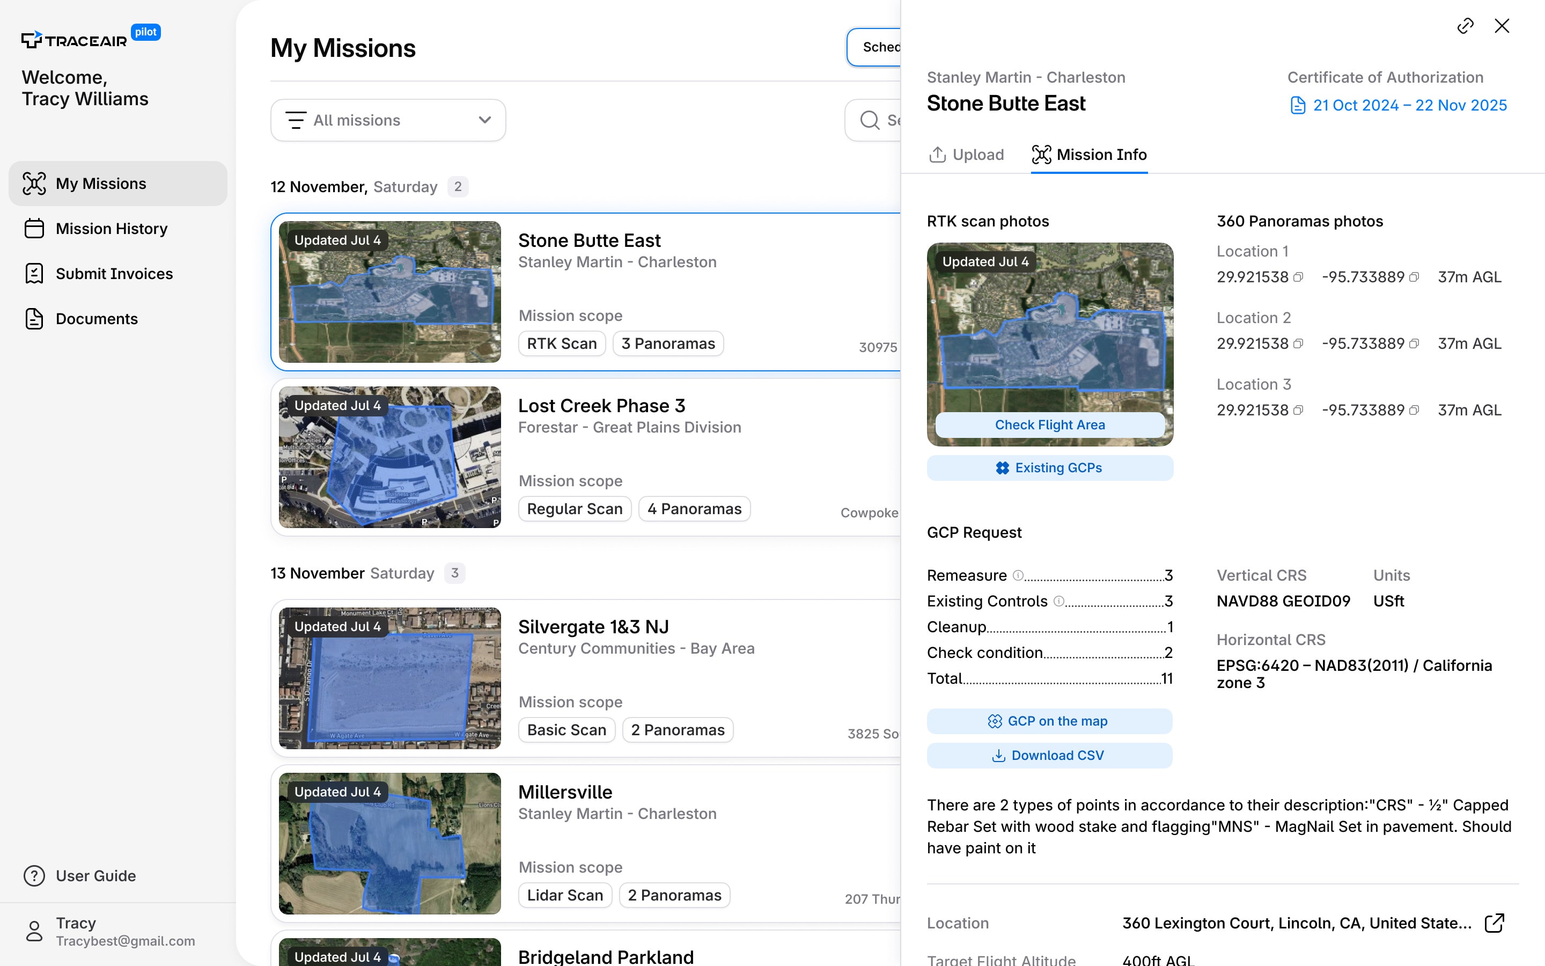1545x966 pixels.
Task: Click info icon next to Remeasure
Action: click(1018, 575)
